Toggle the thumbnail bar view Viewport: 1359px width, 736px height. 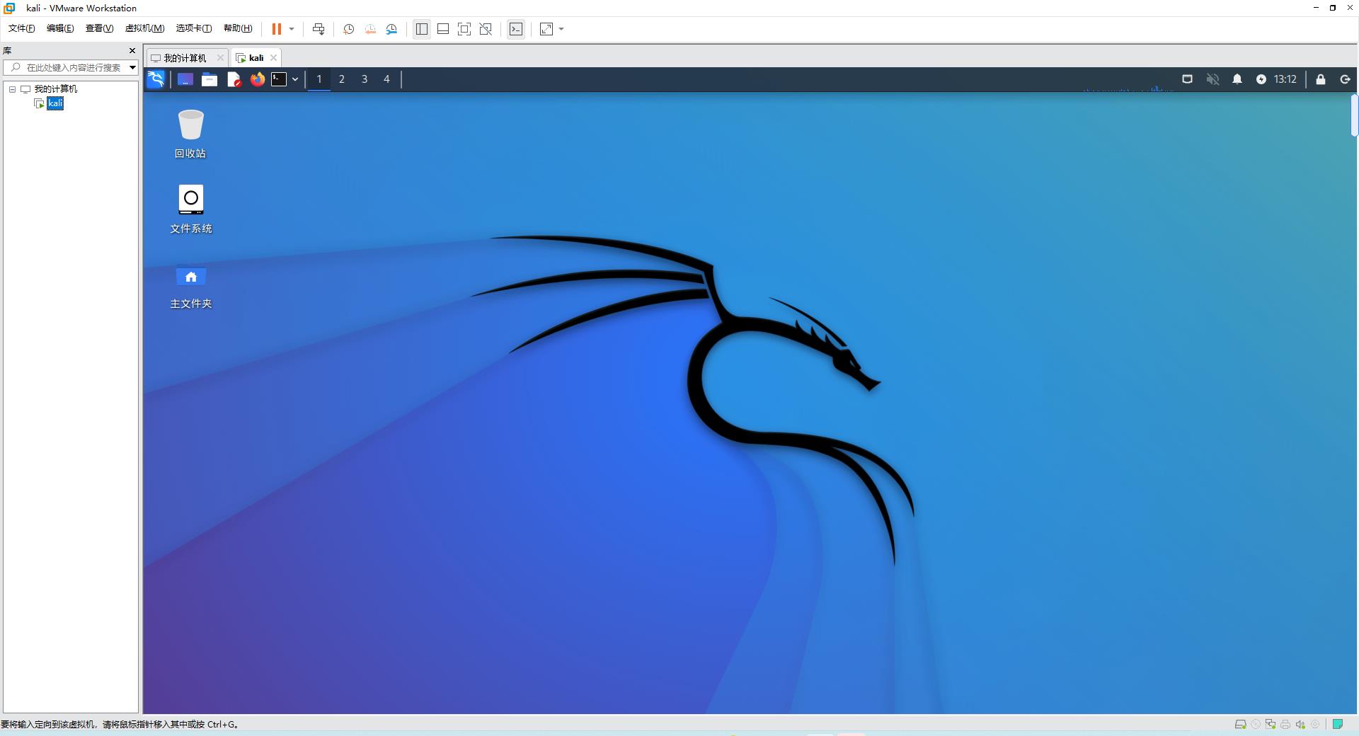(x=443, y=29)
